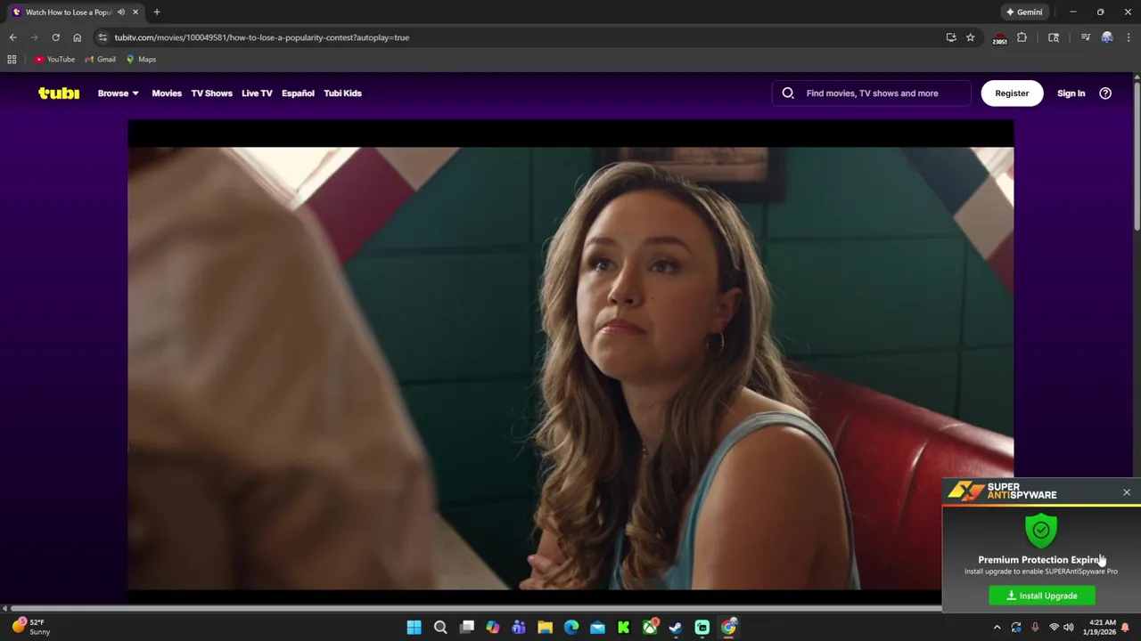Viewport: 1141px width, 641px height.
Task: Click the microphone tray icon
Action: click(x=1035, y=627)
